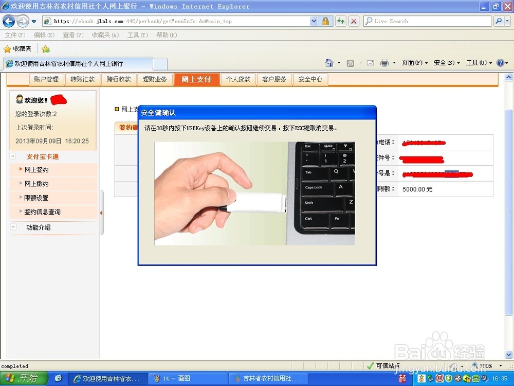
Task: Click the 可信站点 security zone indicator
Action: pyautogui.click(x=383, y=365)
